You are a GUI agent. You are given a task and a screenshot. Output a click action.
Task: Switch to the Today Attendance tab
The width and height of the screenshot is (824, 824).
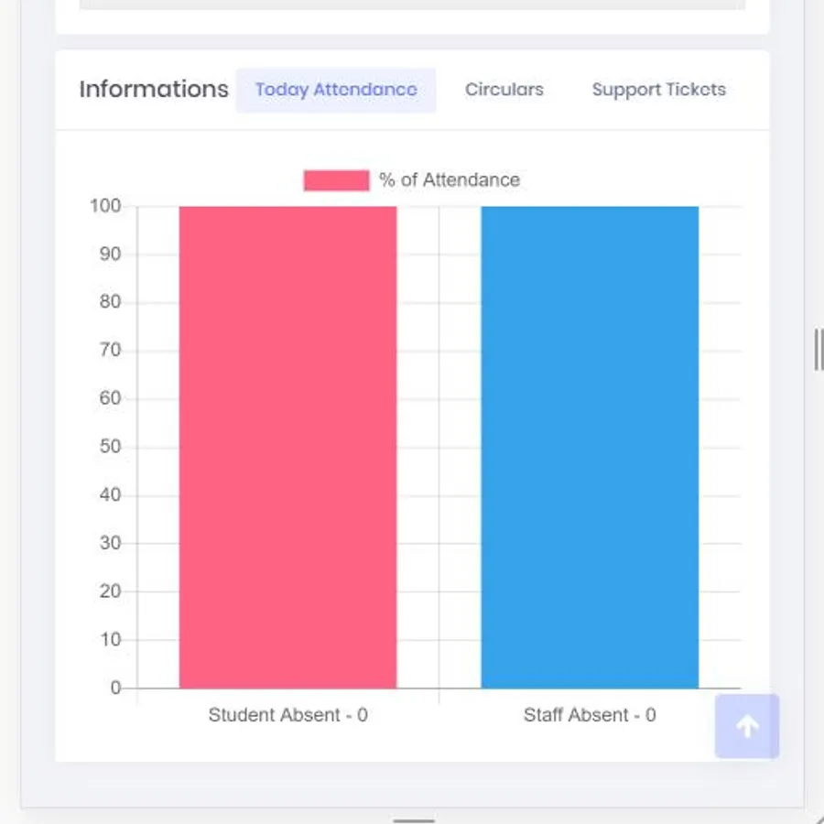(x=336, y=90)
